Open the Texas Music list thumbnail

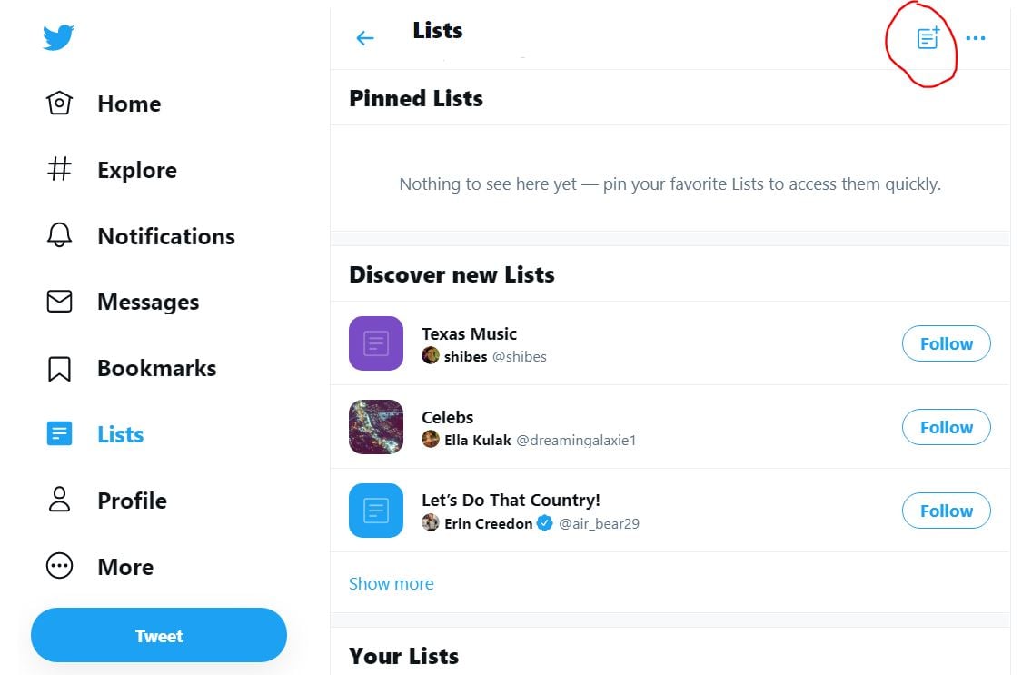pyautogui.click(x=375, y=343)
